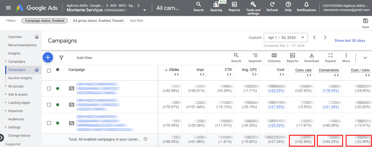Image resolution: width=372 pixels, height=147 pixels.
Task: Open the hamburger main menu
Action: click(x=8, y=8)
